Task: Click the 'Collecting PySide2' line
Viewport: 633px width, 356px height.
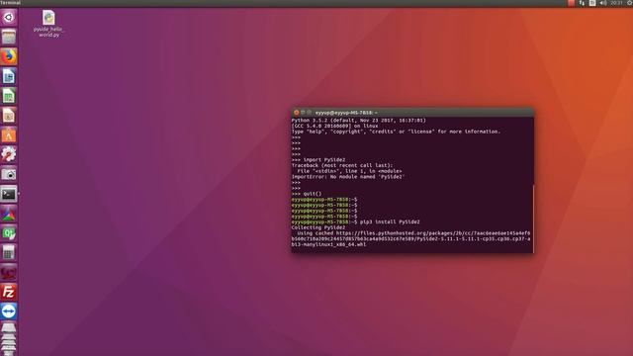Action: [x=318, y=227]
